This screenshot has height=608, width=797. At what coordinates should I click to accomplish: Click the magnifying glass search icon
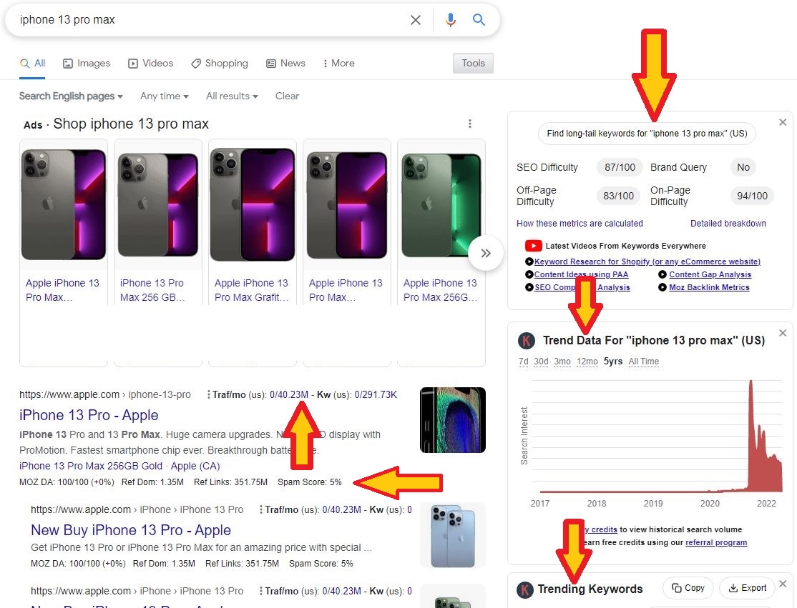coord(479,20)
